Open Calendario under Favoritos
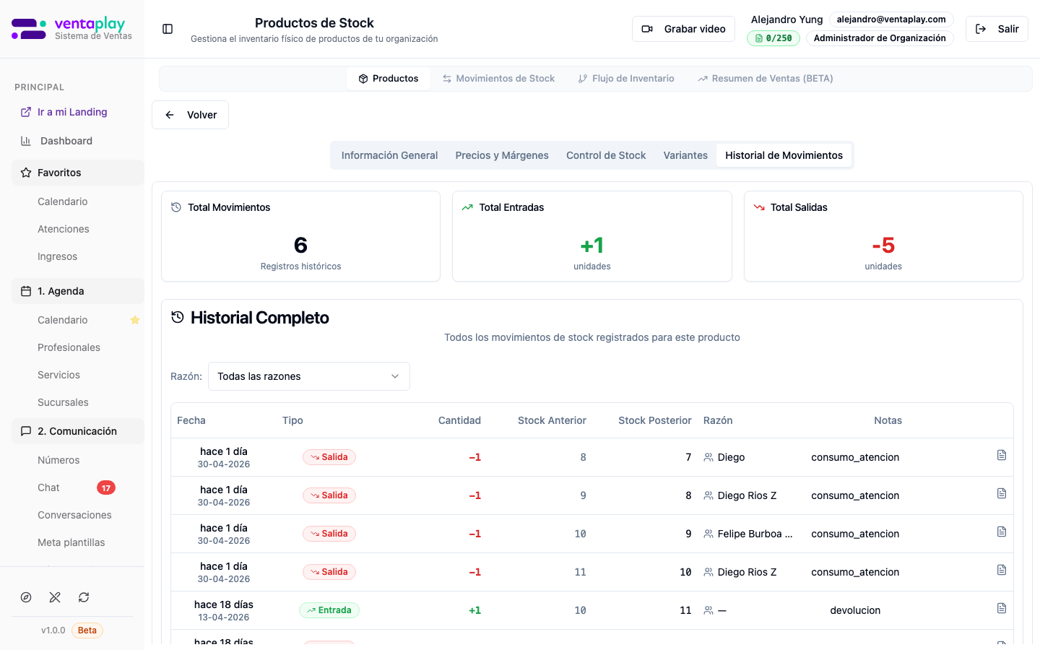Screen dimensions: 1040x650 tap(63, 201)
